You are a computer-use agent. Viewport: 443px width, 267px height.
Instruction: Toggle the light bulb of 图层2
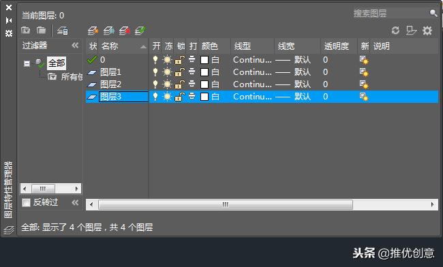155,84
